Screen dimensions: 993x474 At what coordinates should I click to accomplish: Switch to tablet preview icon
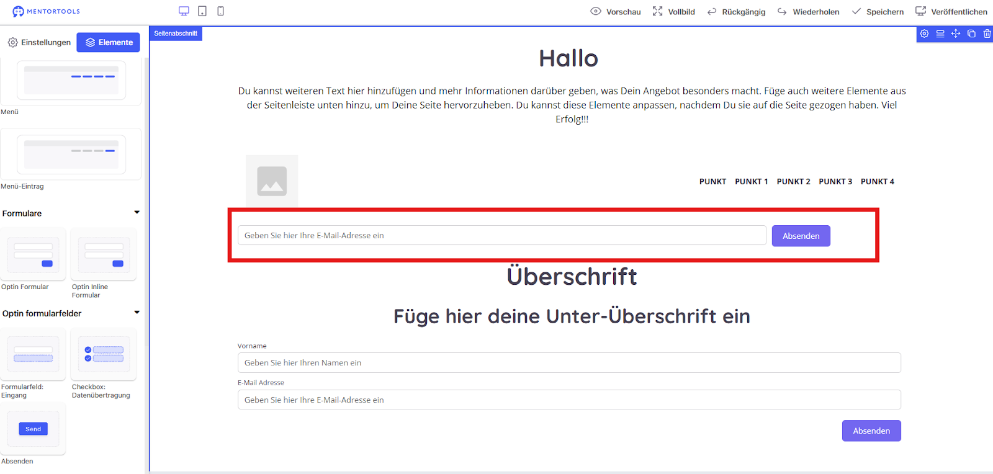click(x=202, y=11)
